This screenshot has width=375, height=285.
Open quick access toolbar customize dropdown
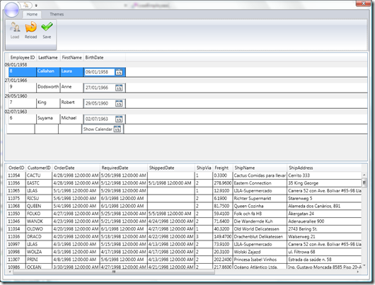[36, 5]
